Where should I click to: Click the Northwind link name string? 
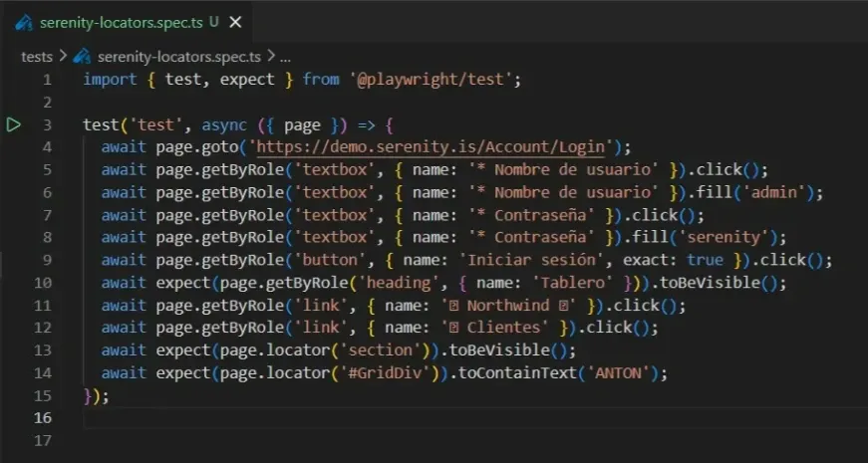[x=508, y=306]
